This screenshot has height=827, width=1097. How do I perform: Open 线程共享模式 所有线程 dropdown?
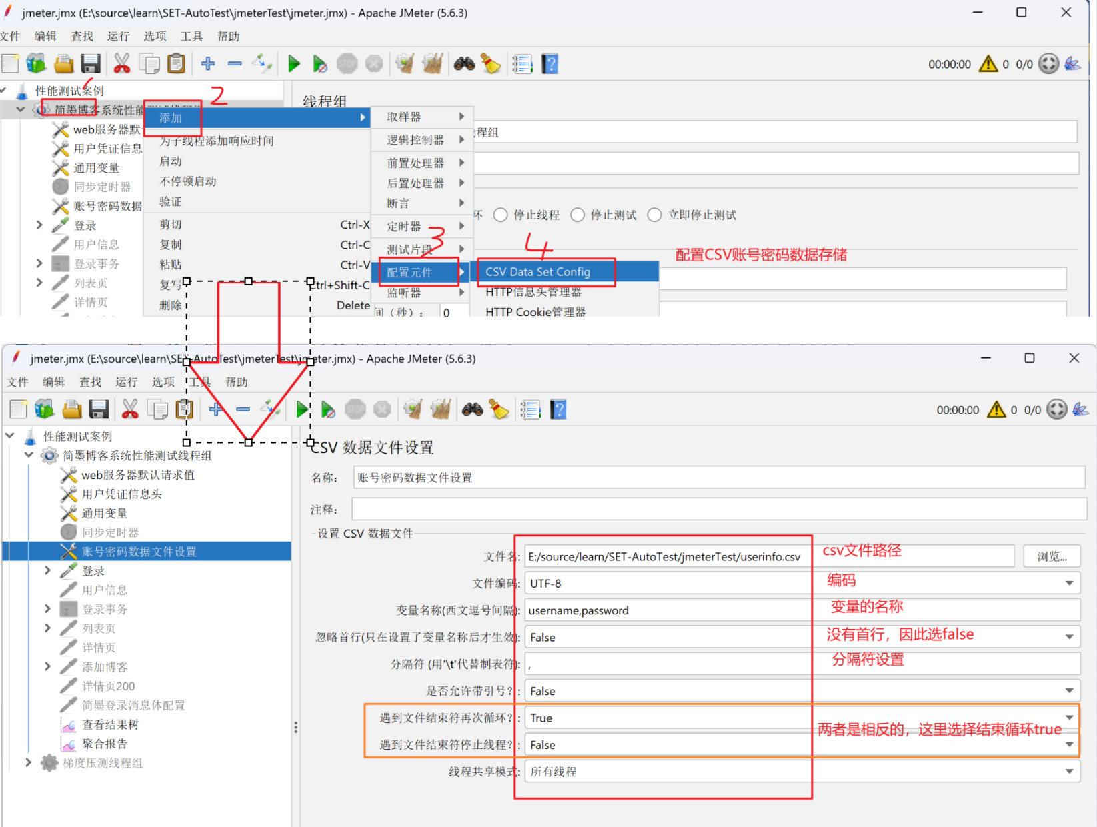click(1070, 772)
